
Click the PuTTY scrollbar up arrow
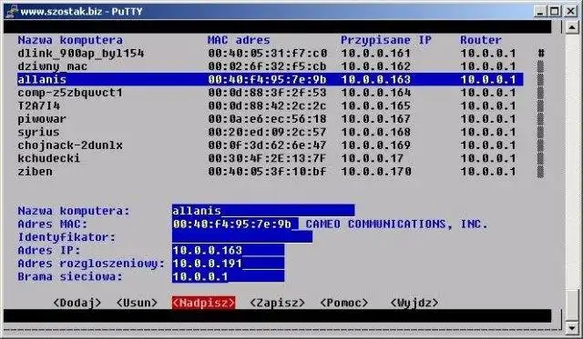click(572, 28)
